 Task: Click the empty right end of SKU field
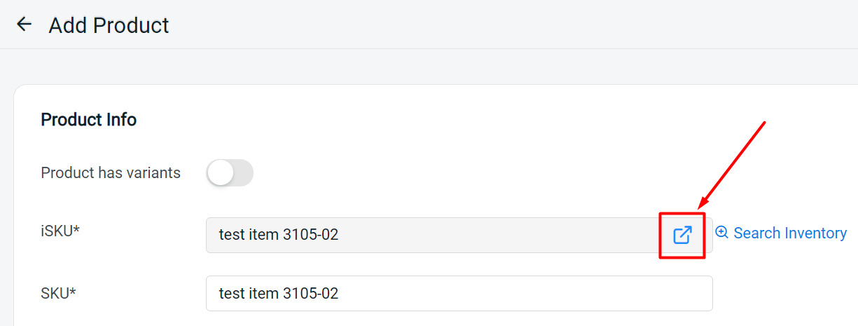630,293
